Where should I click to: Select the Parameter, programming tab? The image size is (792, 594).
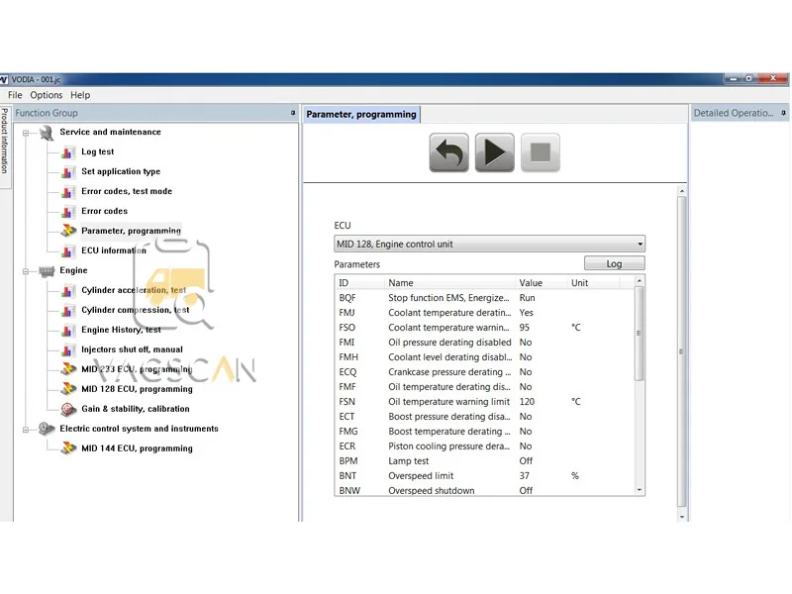click(x=361, y=114)
